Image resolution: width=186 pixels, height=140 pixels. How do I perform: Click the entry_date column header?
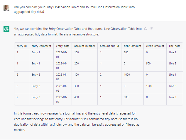(x=62, y=46)
